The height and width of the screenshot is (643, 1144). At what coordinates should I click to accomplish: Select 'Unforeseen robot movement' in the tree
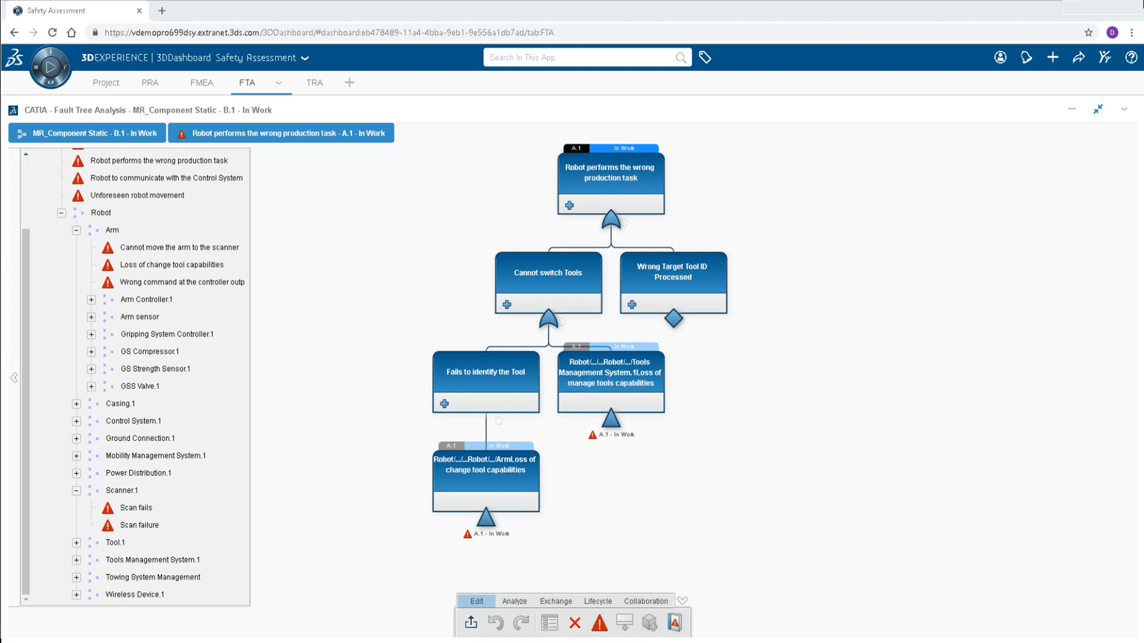pos(137,195)
